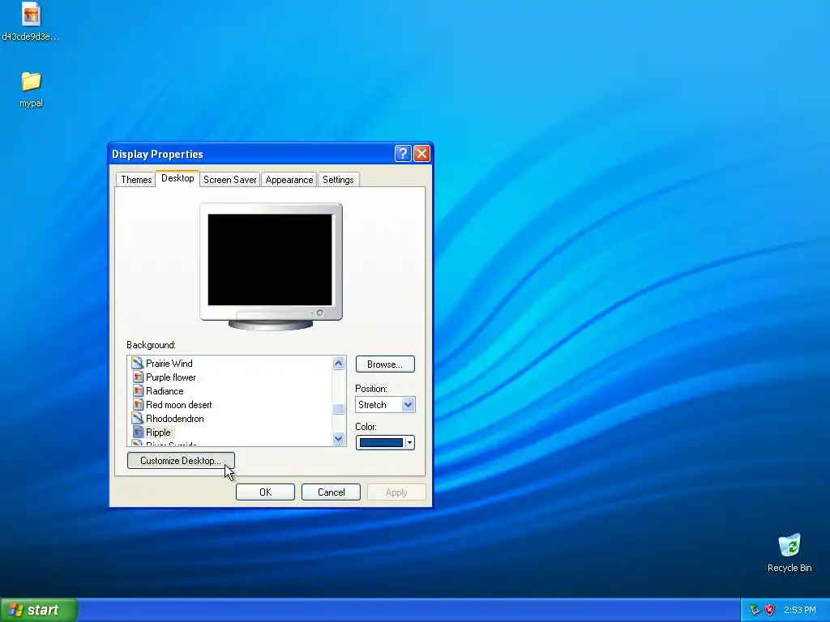Switch to the Themes tab
This screenshot has height=622, width=830.
pyautogui.click(x=136, y=179)
